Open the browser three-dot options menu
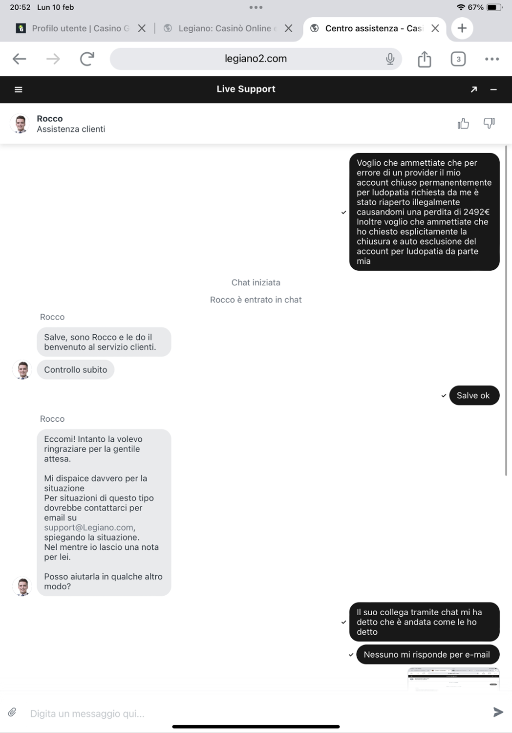The height and width of the screenshot is (733, 512). (492, 59)
